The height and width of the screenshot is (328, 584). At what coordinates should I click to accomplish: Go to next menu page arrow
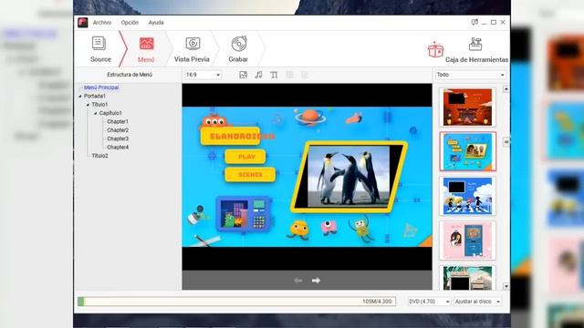coord(316,281)
